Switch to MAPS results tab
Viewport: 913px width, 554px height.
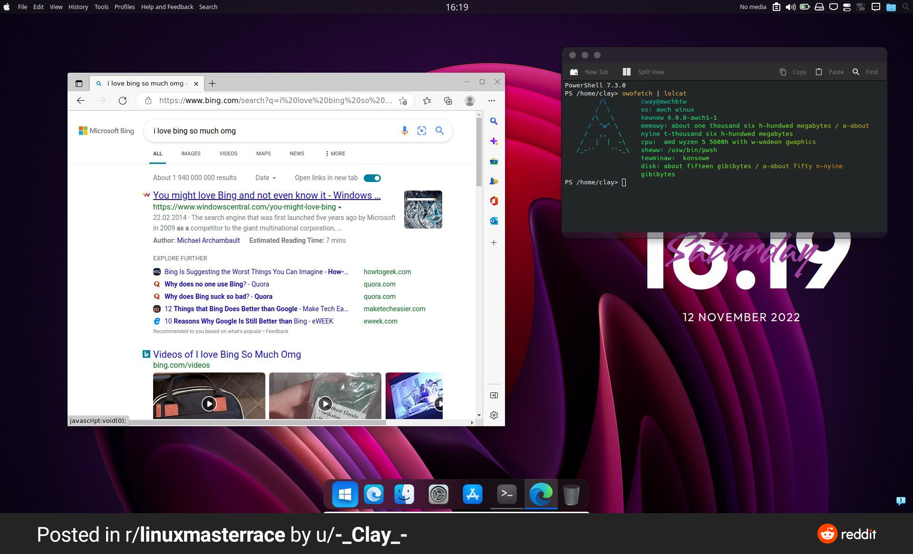(x=263, y=153)
